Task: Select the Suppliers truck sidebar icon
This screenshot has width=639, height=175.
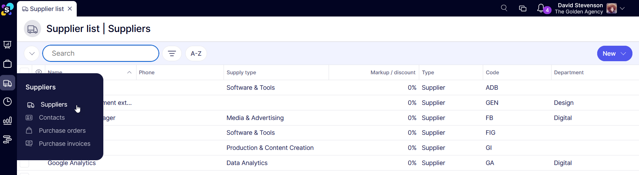Action: tap(7, 83)
